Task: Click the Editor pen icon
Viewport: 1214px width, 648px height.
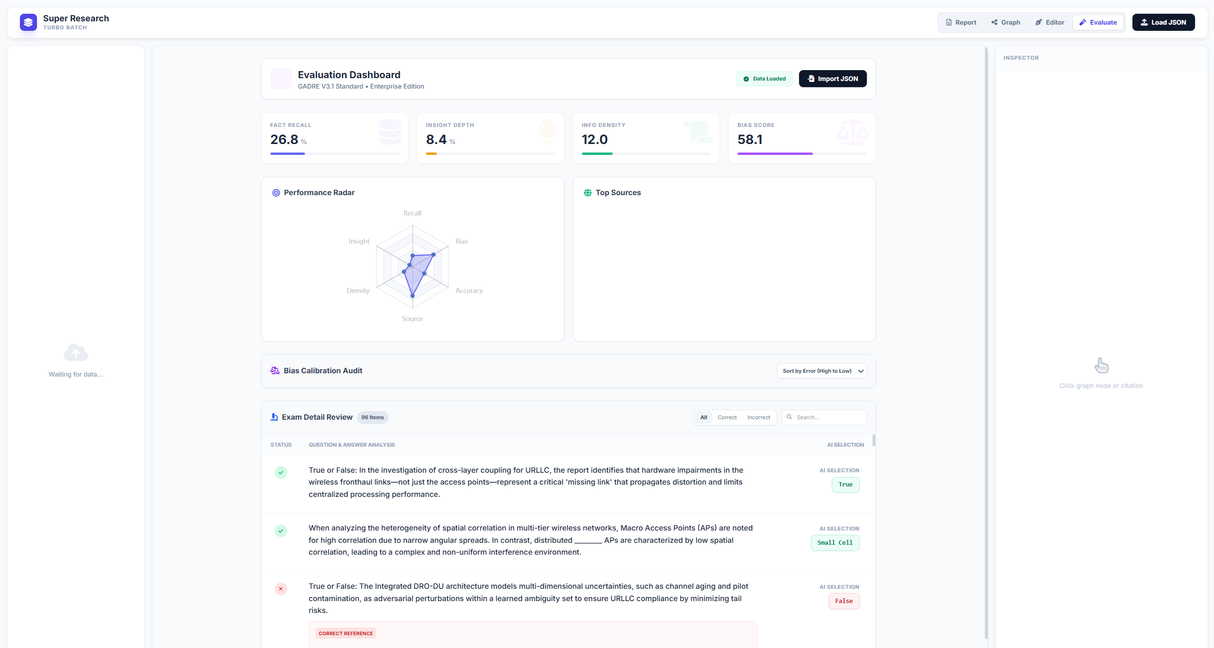Action: (x=1038, y=22)
